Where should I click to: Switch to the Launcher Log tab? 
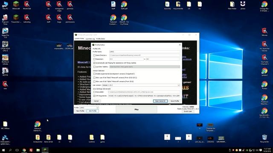click(x=90, y=39)
